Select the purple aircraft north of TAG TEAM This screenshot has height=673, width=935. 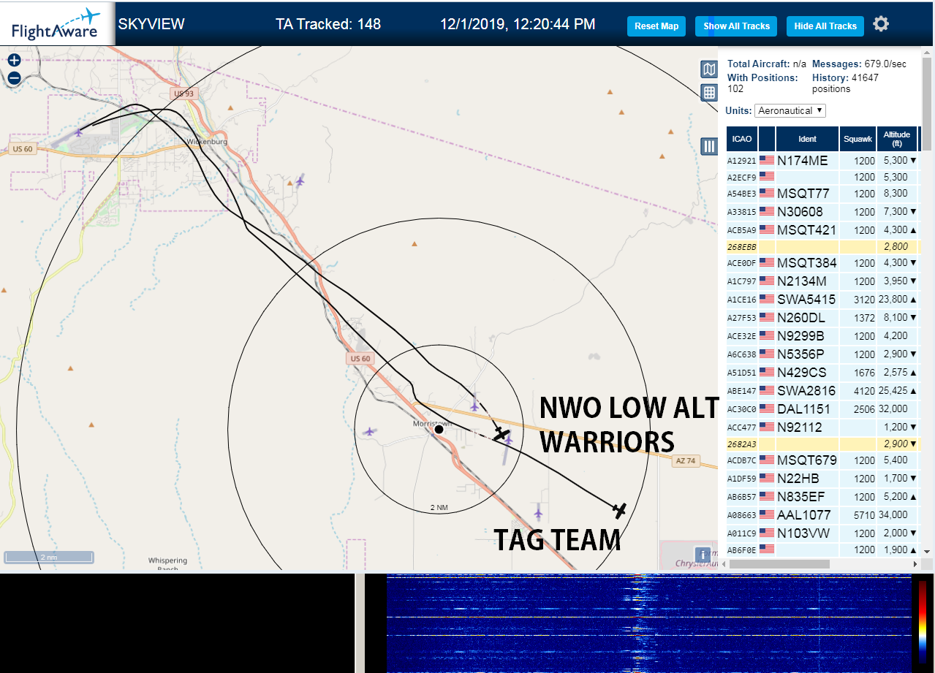pos(539,512)
